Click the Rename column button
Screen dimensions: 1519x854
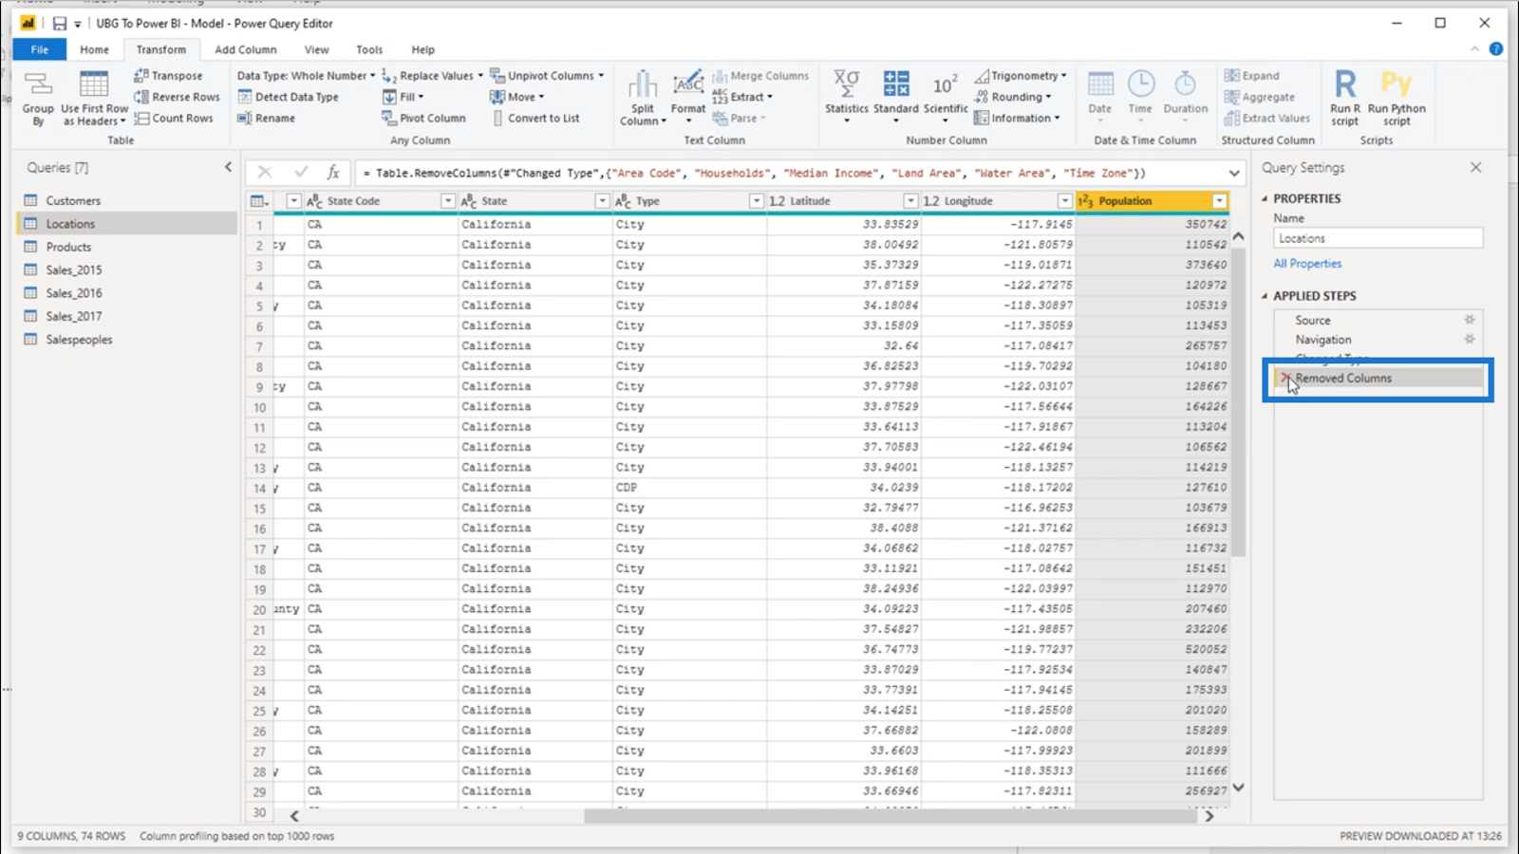tap(266, 118)
